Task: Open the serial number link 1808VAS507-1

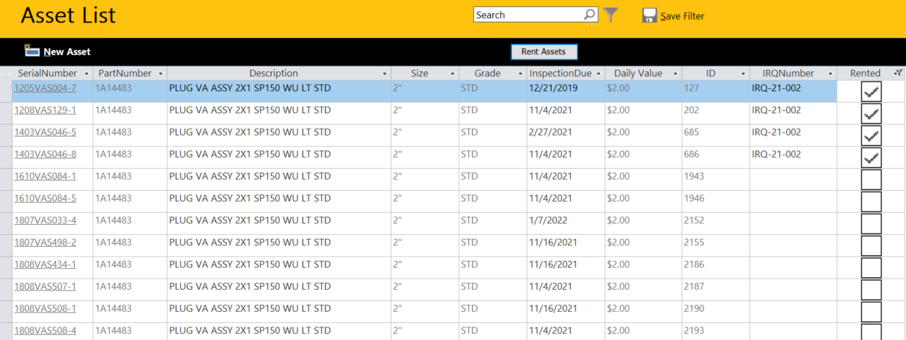Action: (45, 287)
